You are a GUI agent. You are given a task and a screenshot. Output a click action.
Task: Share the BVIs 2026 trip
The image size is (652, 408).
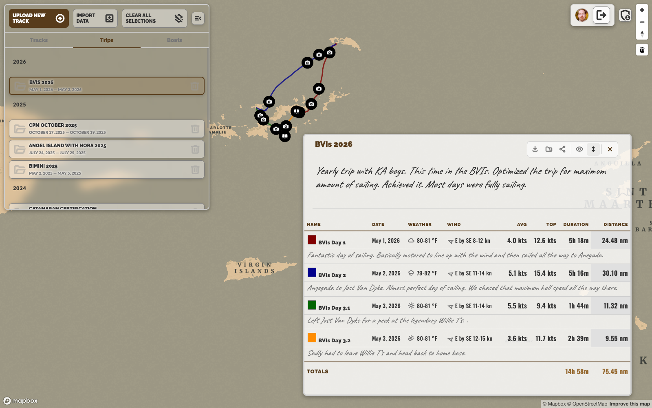tap(562, 149)
